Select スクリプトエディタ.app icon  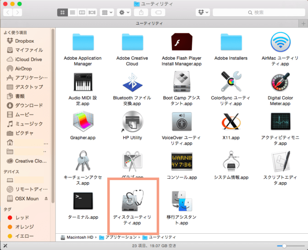(x=281, y=161)
